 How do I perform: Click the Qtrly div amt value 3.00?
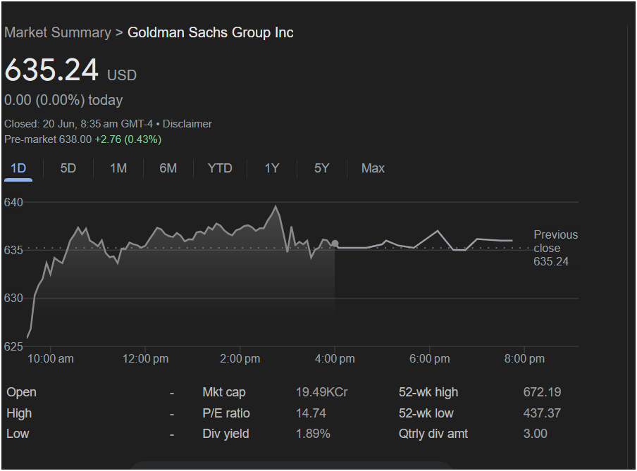pos(535,434)
